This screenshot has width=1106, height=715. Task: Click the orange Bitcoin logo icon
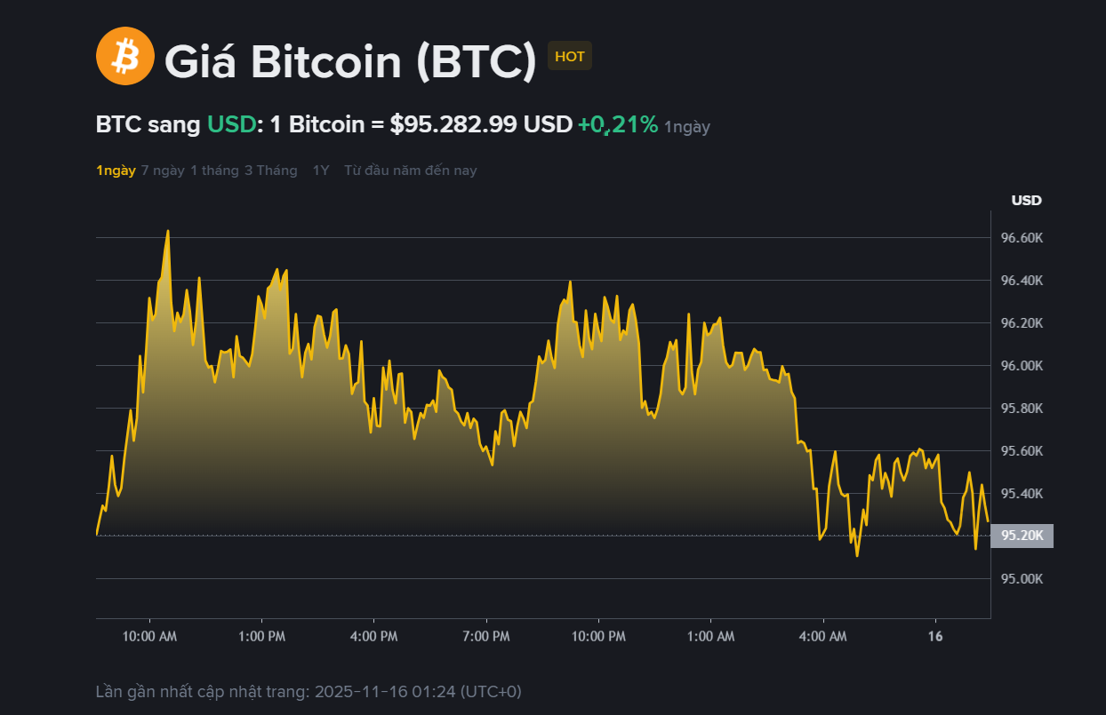point(125,56)
